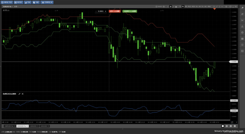The image size is (245, 134).
Task: Select the M5 timeframe
Action: click(186, 7)
